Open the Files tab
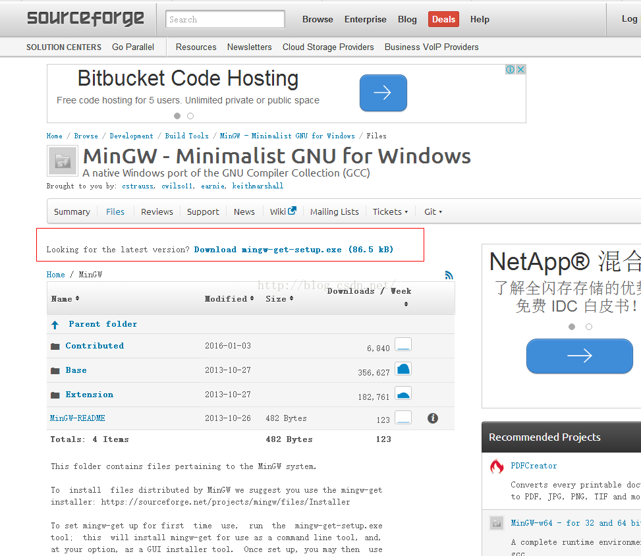Image resolution: width=641 pixels, height=556 pixels. [115, 211]
